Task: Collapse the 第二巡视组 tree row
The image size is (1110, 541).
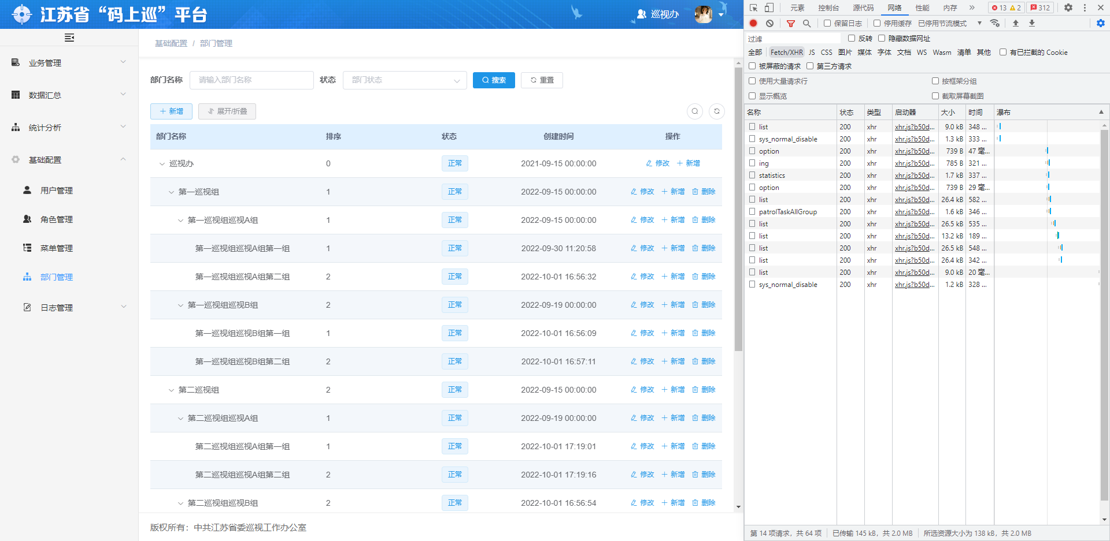Action: [x=171, y=390]
